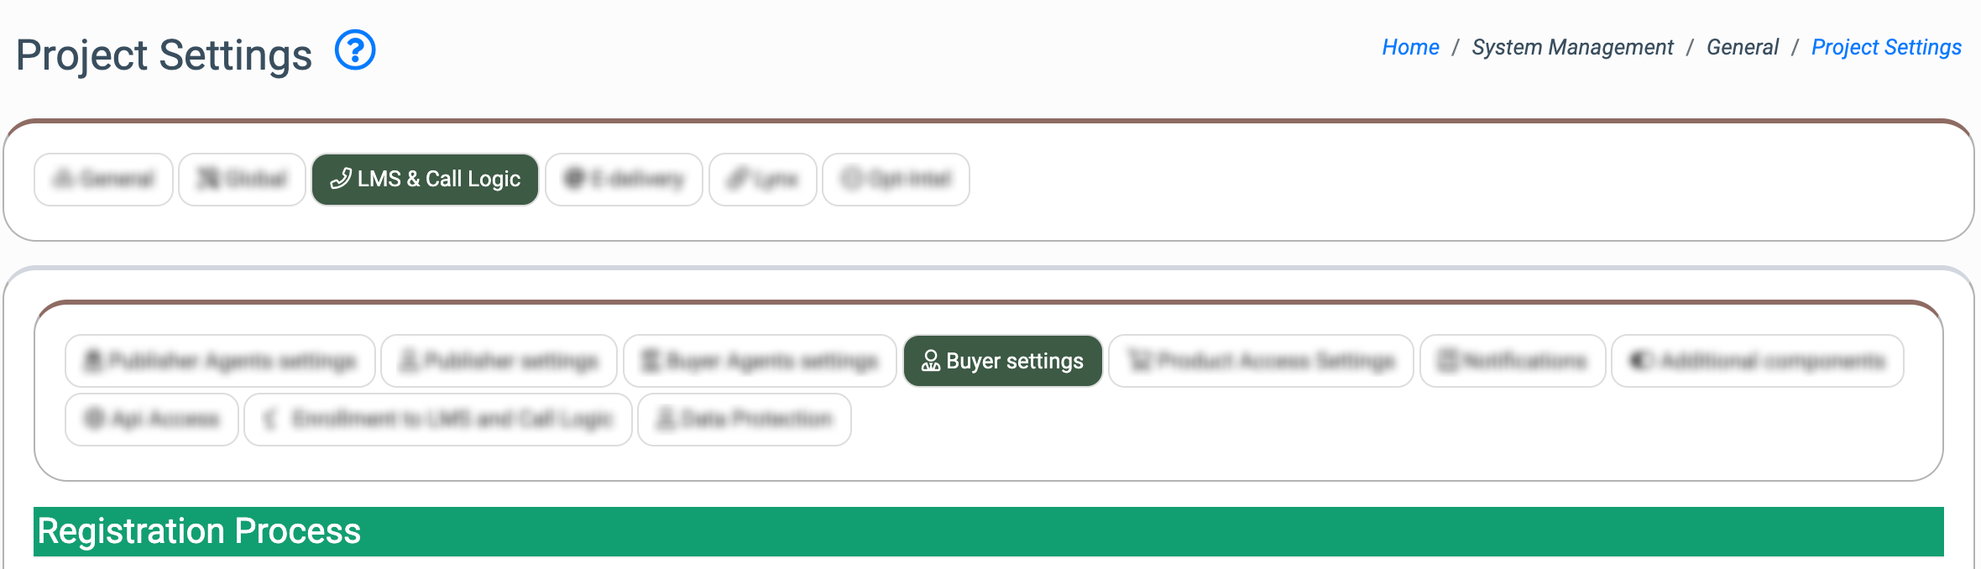The height and width of the screenshot is (569, 1981).
Task: Switch to the Global tab
Action: pyautogui.click(x=242, y=180)
